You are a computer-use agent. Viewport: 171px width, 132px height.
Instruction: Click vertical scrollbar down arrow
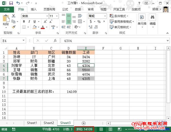(x=168, y=118)
